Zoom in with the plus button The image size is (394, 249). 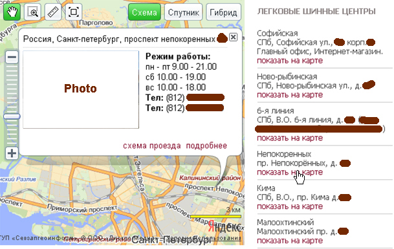click(12, 153)
